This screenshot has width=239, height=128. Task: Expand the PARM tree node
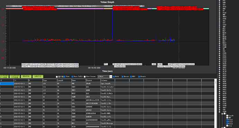pyautogui.click(x=219, y=47)
